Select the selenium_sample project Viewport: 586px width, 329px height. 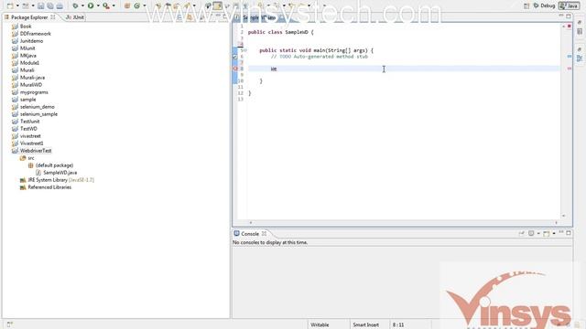click(38, 114)
